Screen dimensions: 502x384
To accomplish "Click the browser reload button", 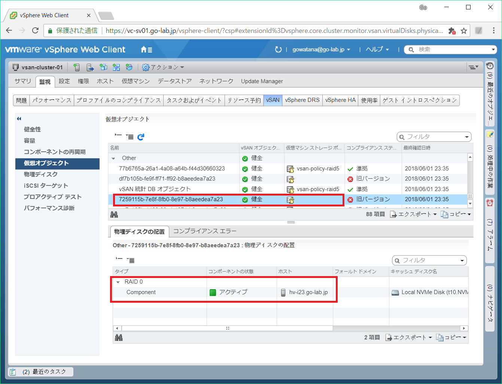I will 35,31.
